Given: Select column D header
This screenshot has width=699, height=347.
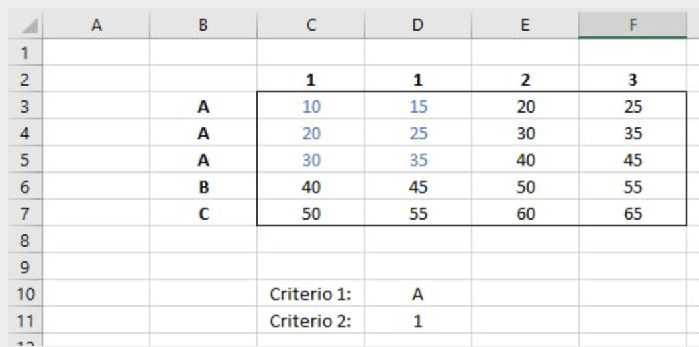Looking at the screenshot, I should tap(417, 25).
